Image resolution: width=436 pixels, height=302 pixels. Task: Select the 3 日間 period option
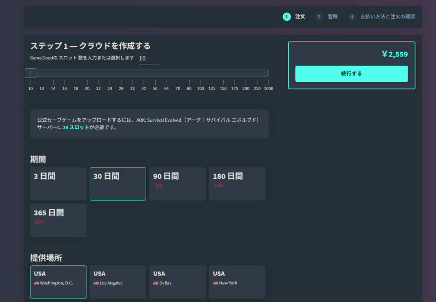point(58,184)
